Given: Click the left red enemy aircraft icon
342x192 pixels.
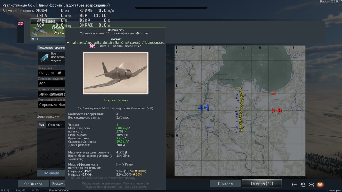Looking at the screenshot, I should coord(273,110).
